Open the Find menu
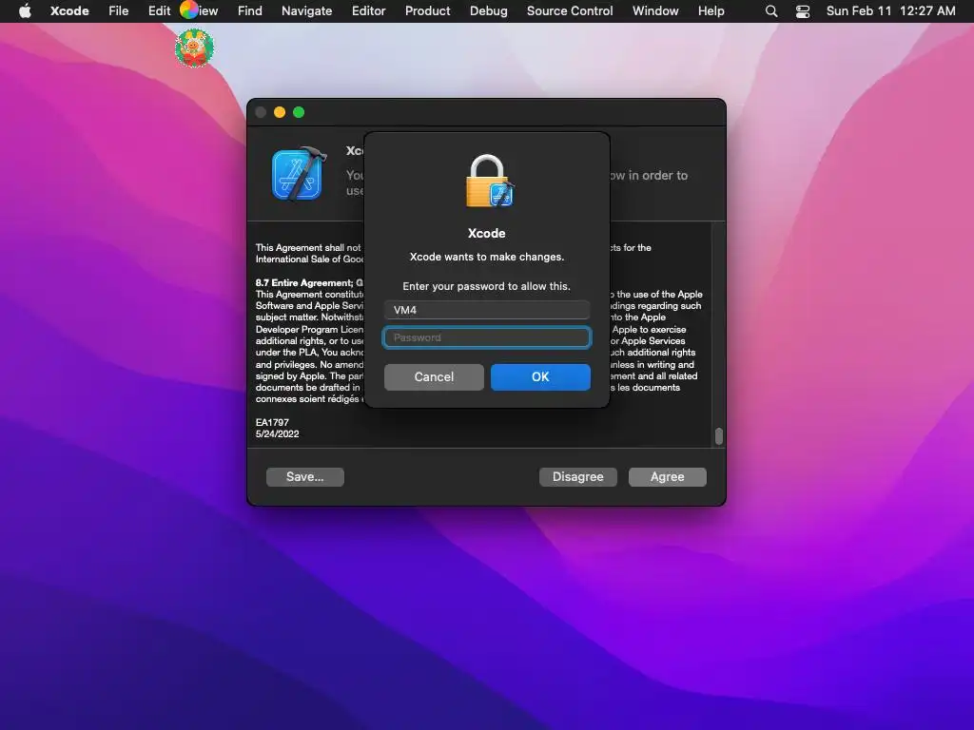 point(250,10)
